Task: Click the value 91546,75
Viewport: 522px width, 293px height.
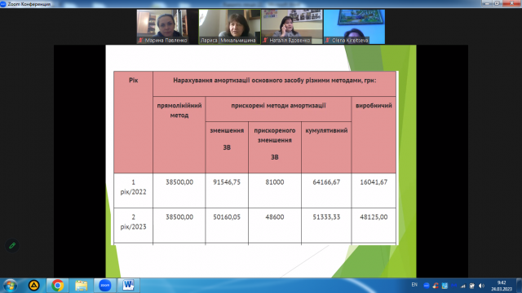Action: pos(227,182)
